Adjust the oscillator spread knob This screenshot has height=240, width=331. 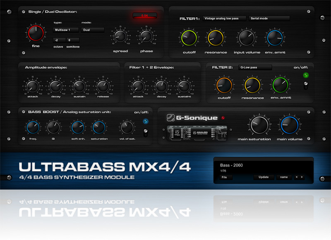(120, 36)
